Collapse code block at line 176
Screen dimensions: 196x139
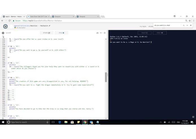pos(6,116)
